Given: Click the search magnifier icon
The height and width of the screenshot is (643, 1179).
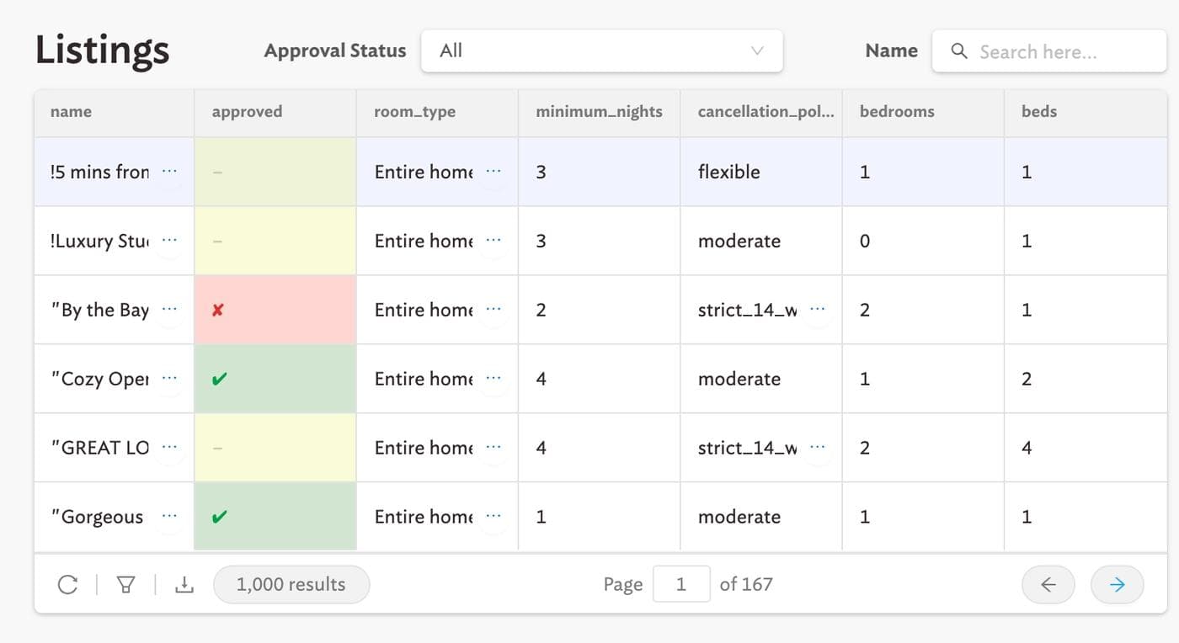Looking at the screenshot, I should [958, 51].
